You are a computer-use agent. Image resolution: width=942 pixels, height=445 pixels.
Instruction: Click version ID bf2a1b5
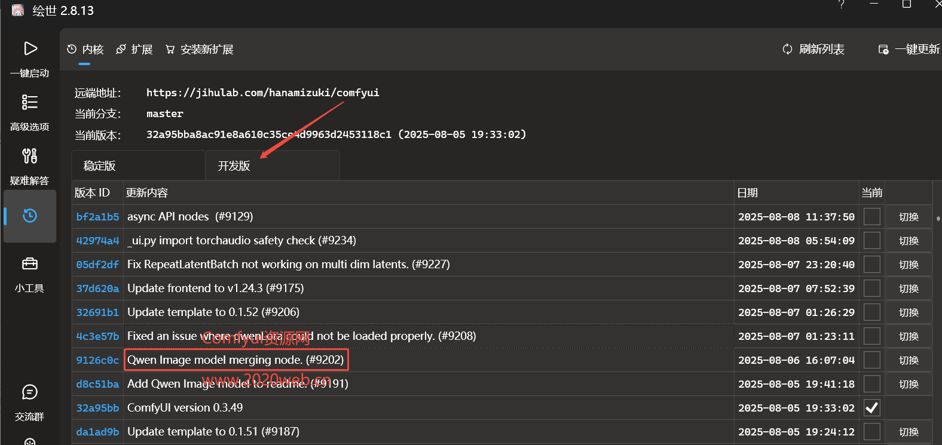click(x=97, y=217)
